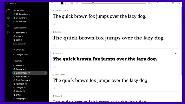Open Google provider with 2306 fonts
This screenshot has height=104, width=185.
[22, 55]
